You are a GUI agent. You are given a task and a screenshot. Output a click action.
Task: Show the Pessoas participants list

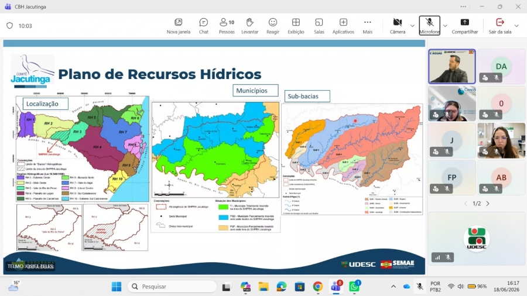click(227, 26)
